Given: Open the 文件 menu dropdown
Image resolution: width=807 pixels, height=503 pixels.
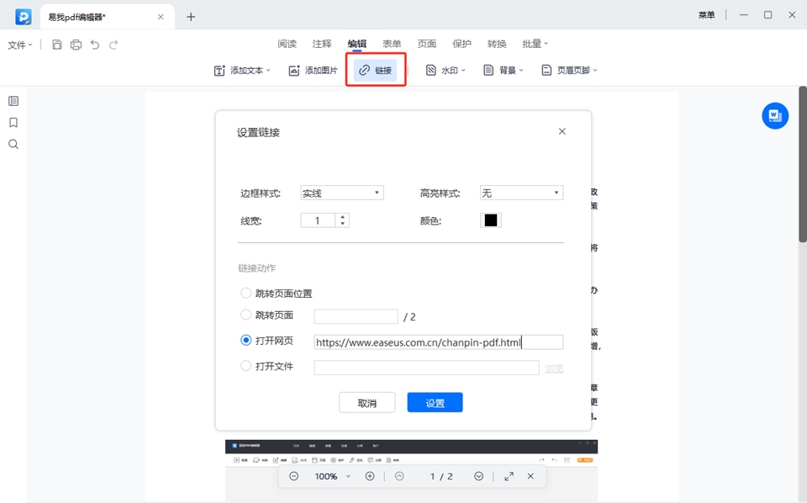Looking at the screenshot, I should pos(20,45).
